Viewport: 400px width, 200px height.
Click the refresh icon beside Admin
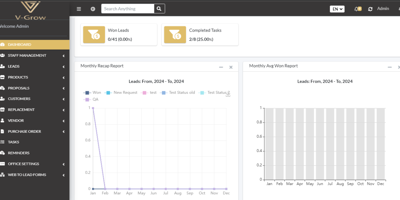coord(370,9)
